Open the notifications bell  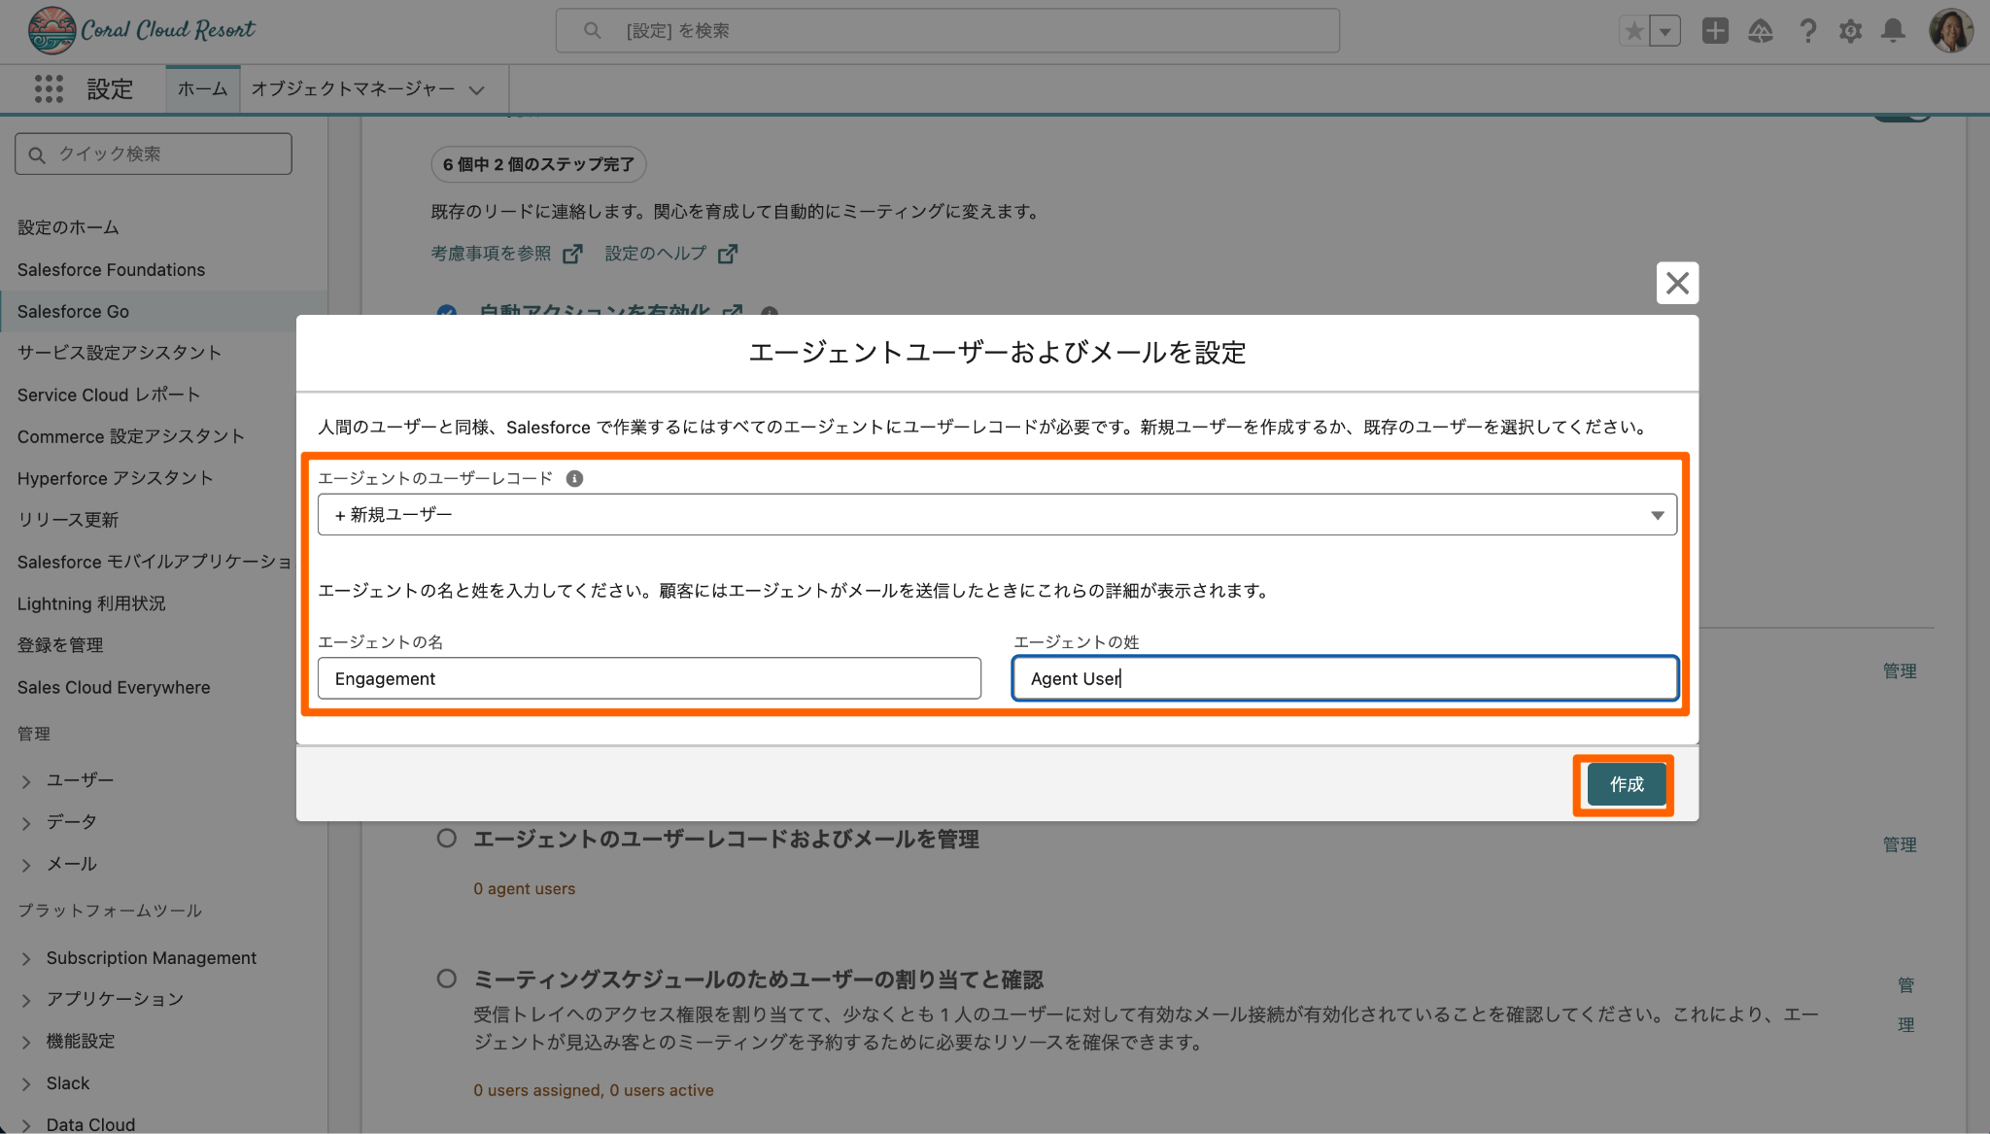[1893, 31]
